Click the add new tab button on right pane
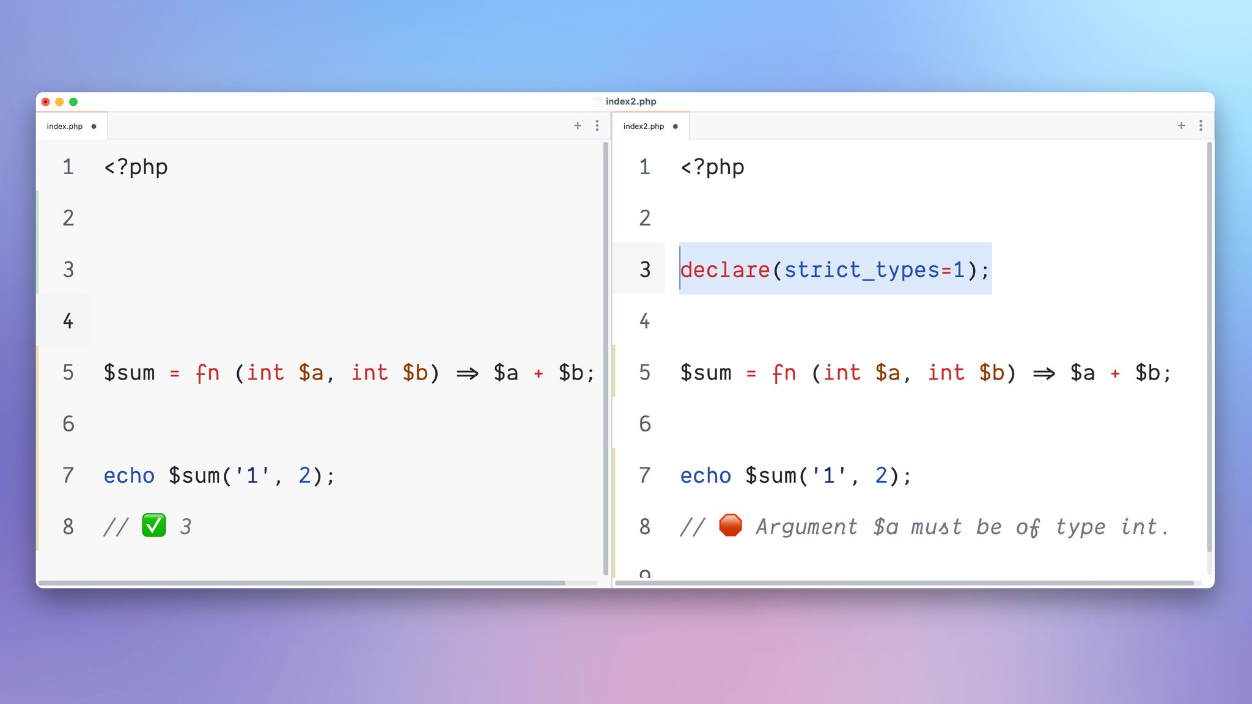 (x=1182, y=125)
